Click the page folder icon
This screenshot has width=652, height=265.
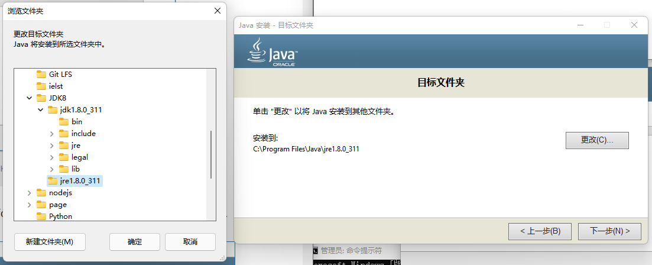41,205
